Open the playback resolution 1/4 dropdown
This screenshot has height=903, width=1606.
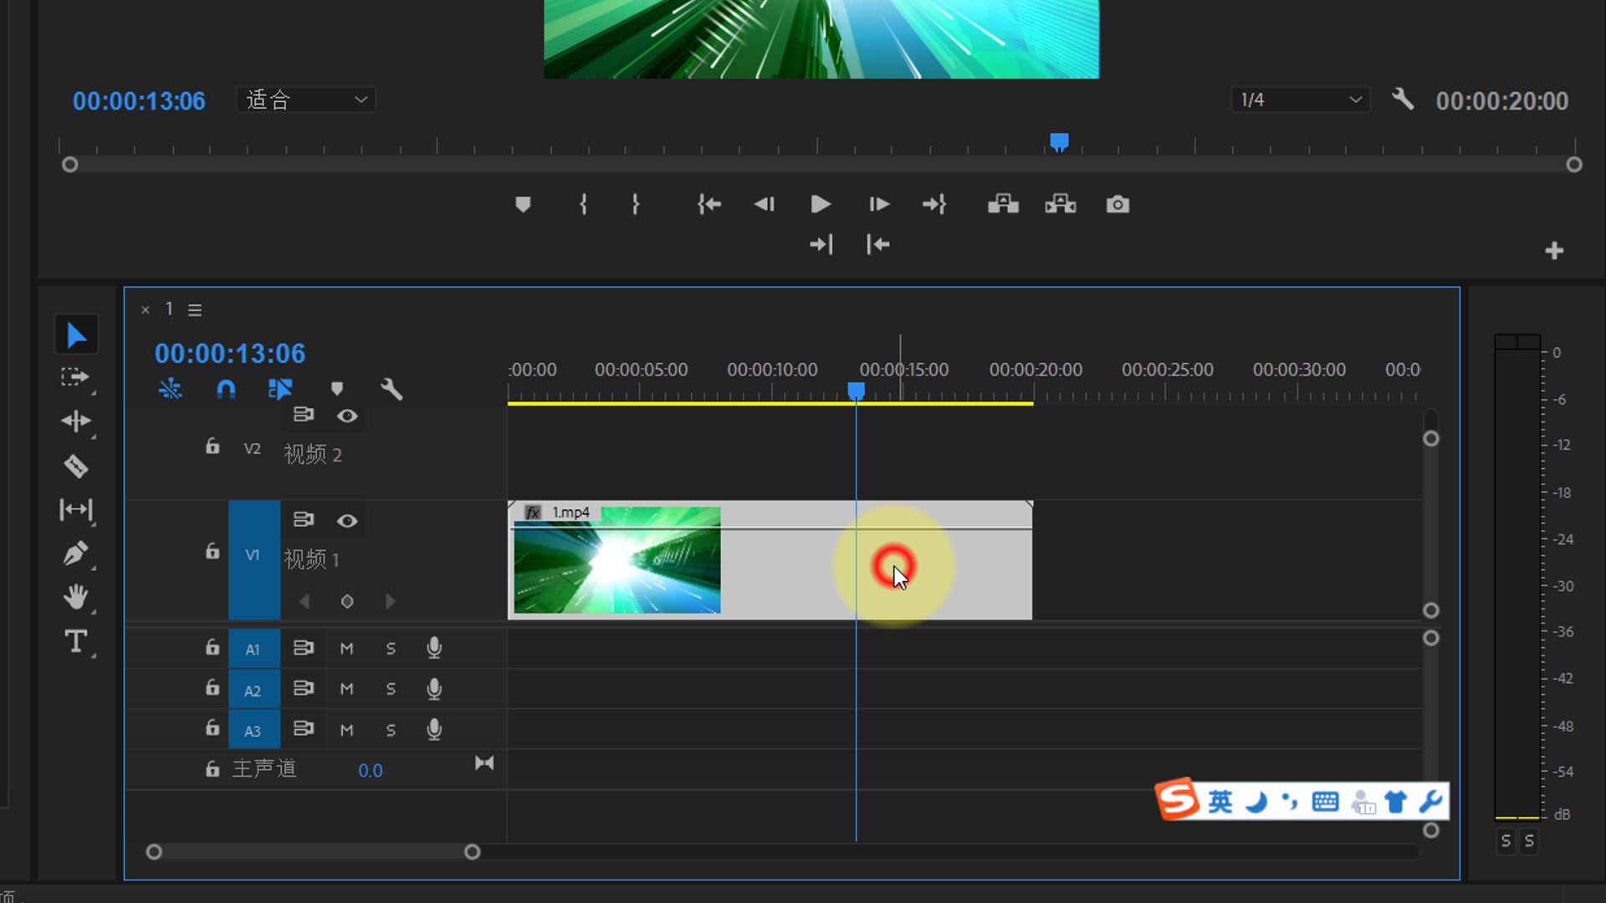[x=1300, y=100]
